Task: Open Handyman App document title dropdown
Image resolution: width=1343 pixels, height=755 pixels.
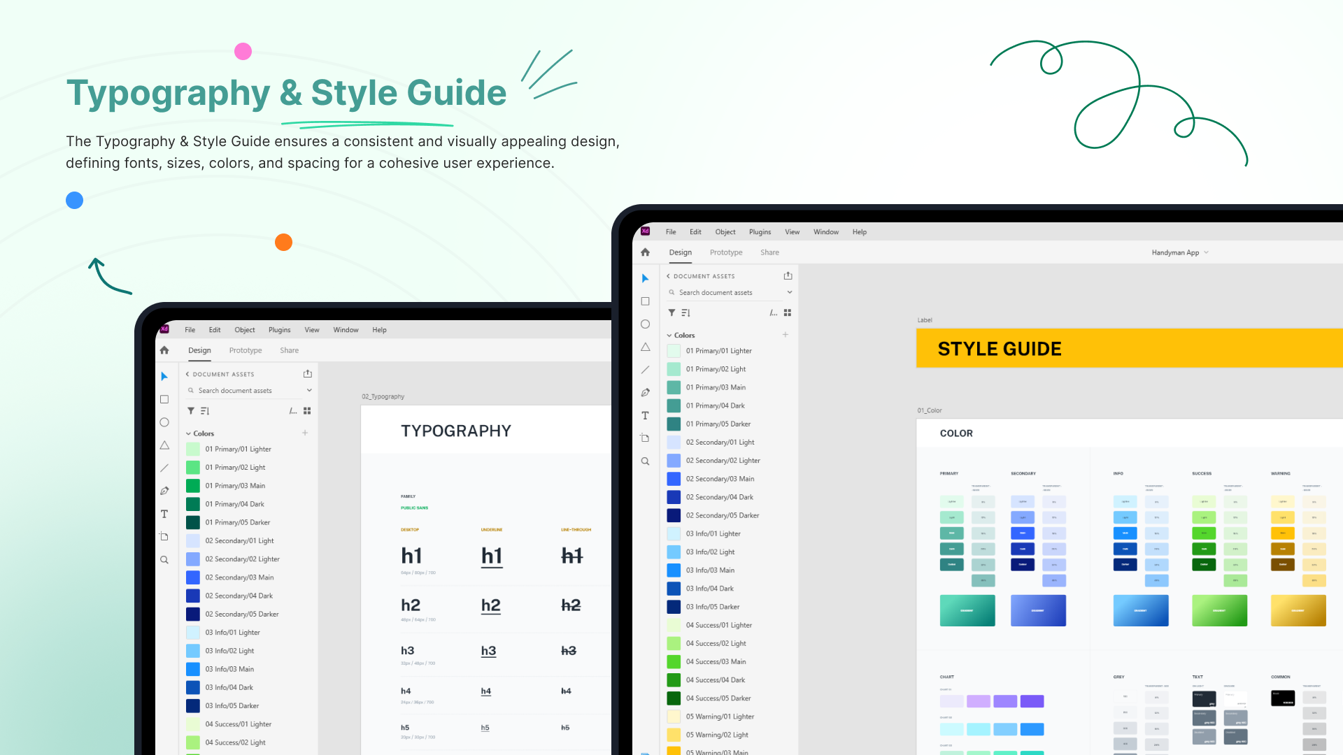Action: click(x=1179, y=252)
